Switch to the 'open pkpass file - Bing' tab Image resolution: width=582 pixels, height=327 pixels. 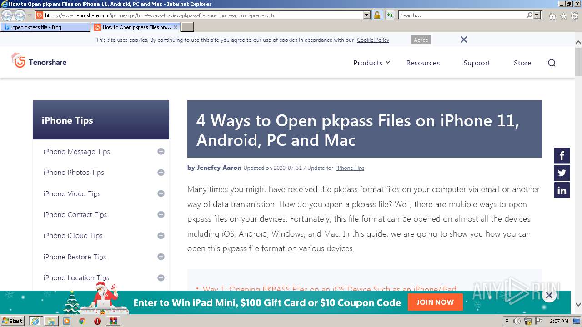click(x=45, y=27)
